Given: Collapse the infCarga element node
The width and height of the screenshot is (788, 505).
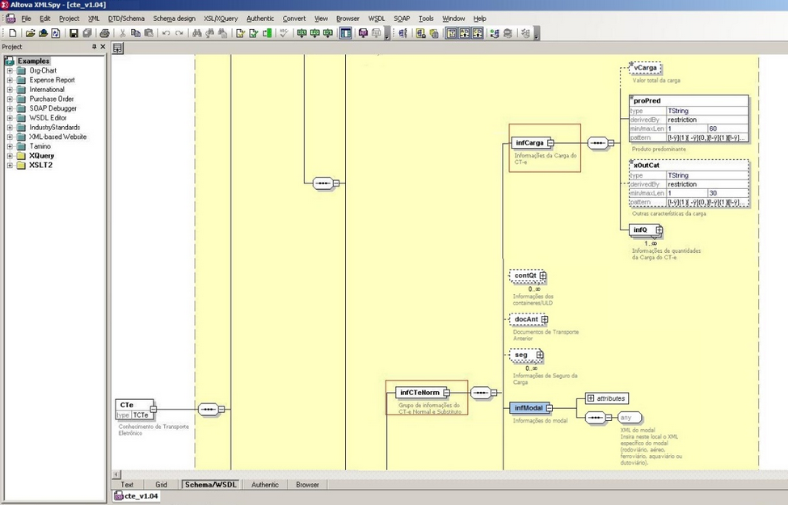Looking at the screenshot, I should point(550,143).
